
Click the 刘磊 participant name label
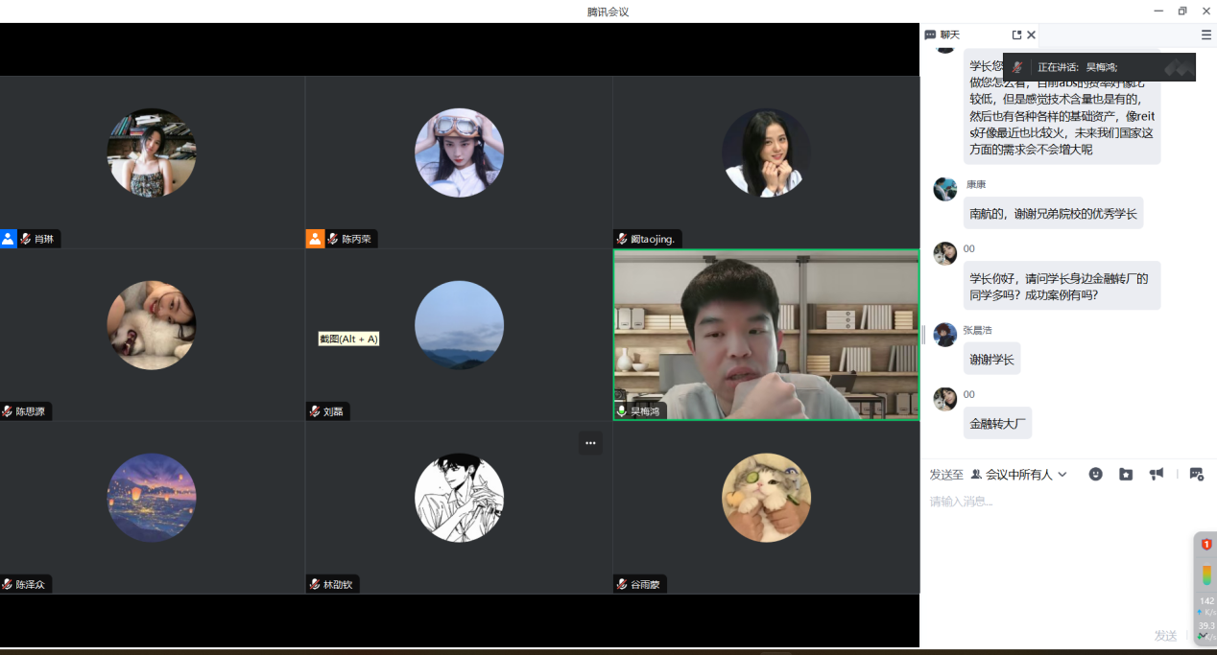[333, 411]
